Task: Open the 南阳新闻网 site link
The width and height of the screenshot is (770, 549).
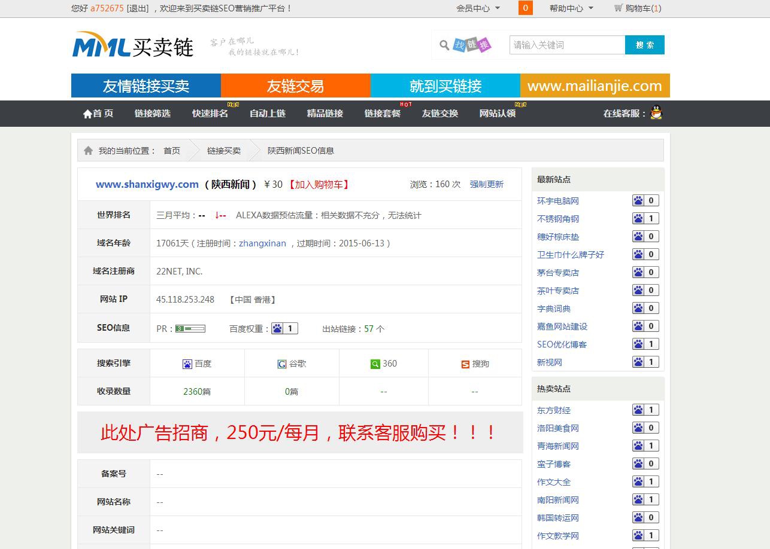Action: tap(558, 500)
